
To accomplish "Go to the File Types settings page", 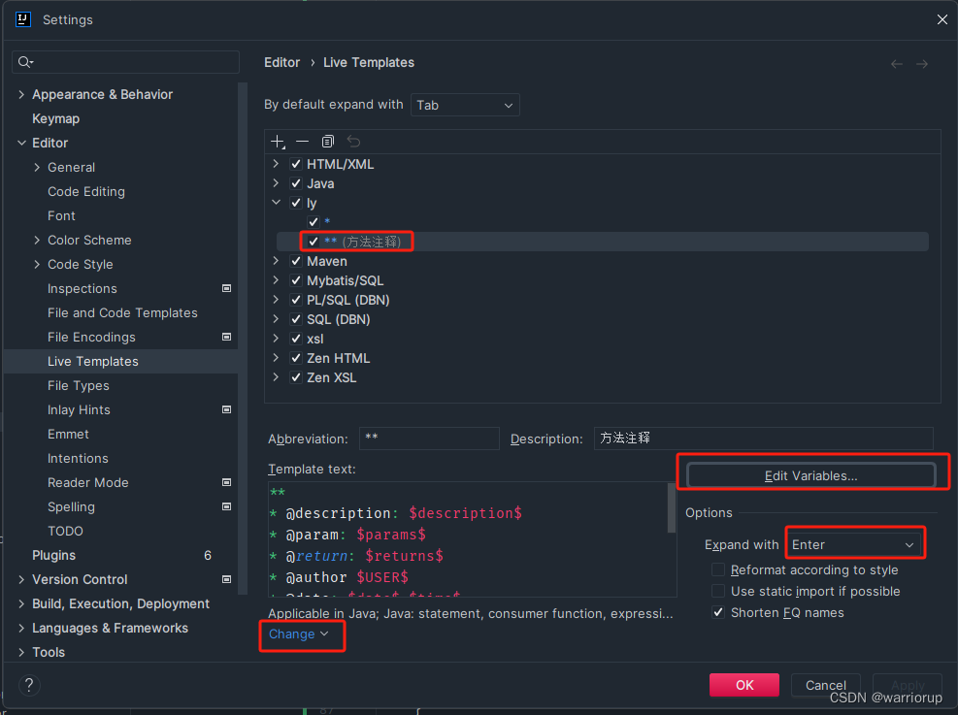I will pyautogui.click(x=79, y=385).
